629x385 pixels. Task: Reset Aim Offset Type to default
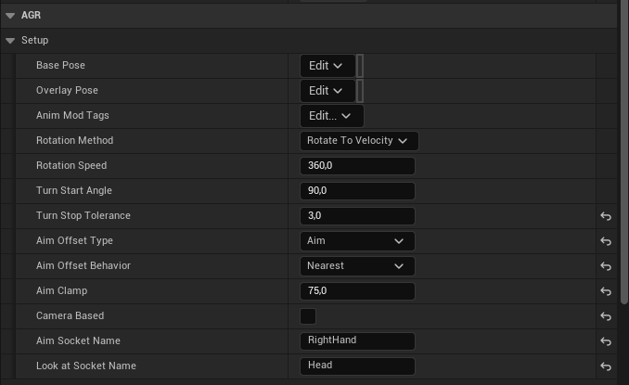tap(606, 241)
